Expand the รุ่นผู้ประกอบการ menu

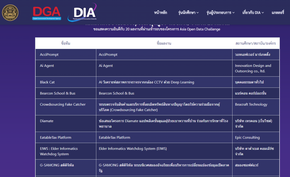pos(220,12)
